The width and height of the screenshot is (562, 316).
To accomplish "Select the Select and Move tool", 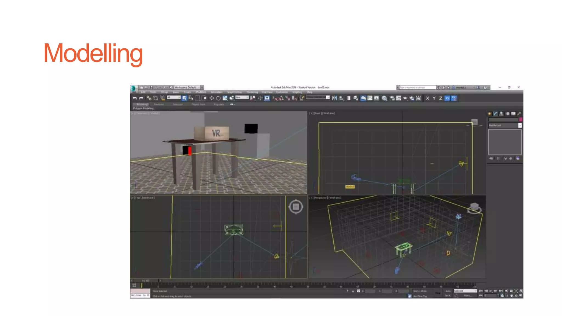I will pyautogui.click(x=212, y=98).
